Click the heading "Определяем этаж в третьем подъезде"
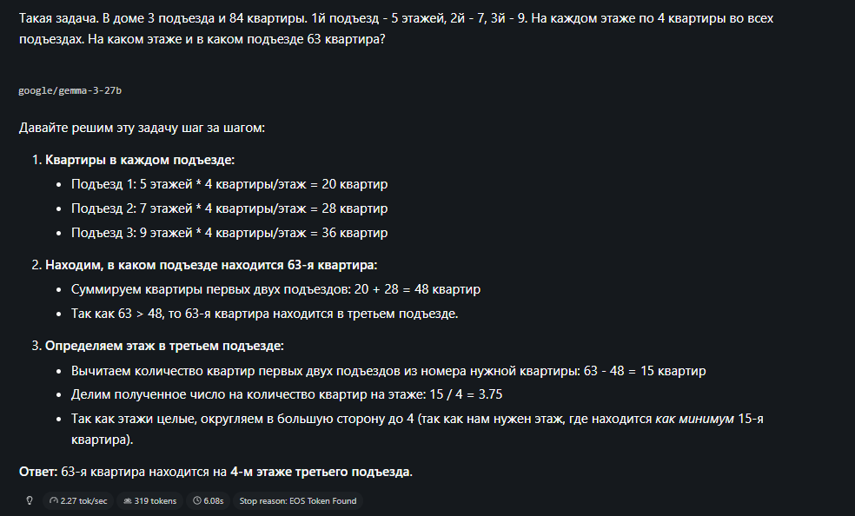The height and width of the screenshot is (516, 855). [164, 346]
